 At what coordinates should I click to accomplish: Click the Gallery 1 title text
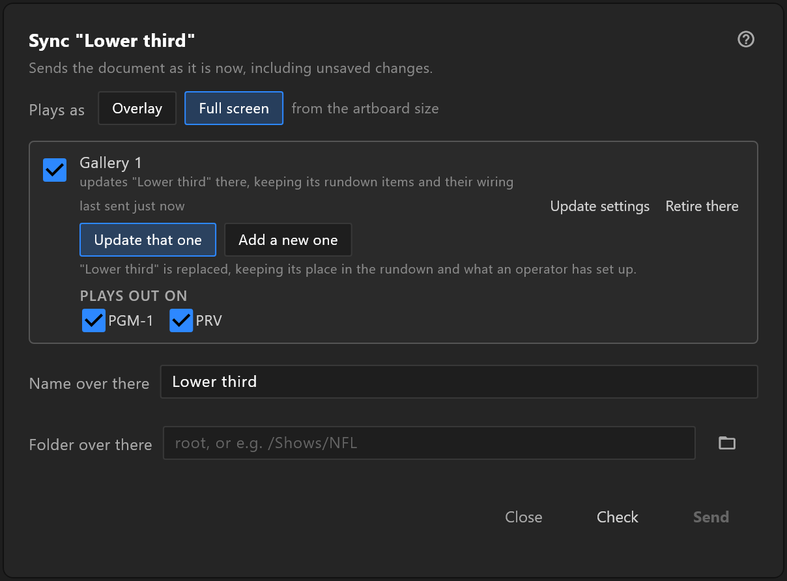coord(111,163)
